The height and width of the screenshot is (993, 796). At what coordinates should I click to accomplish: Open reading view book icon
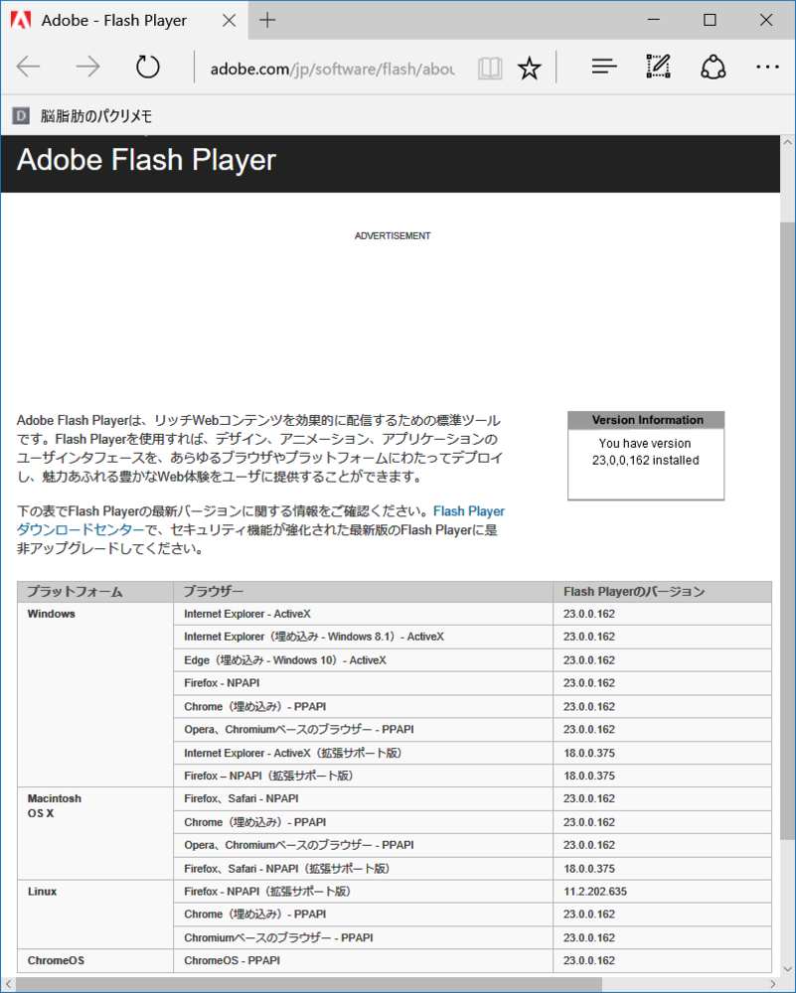click(490, 68)
